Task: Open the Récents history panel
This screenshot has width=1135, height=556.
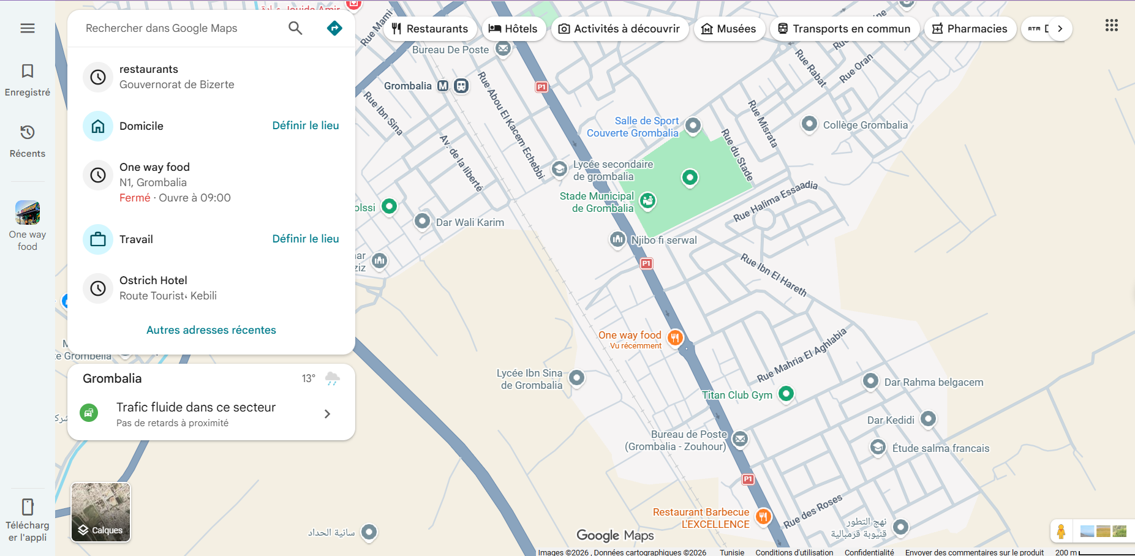Action: point(28,140)
